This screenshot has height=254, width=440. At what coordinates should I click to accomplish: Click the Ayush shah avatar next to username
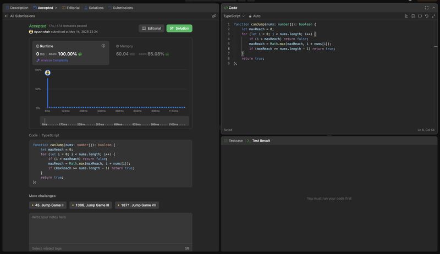click(x=31, y=32)
